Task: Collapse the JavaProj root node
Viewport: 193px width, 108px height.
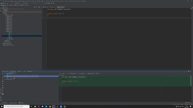Action: click(2, 9)
